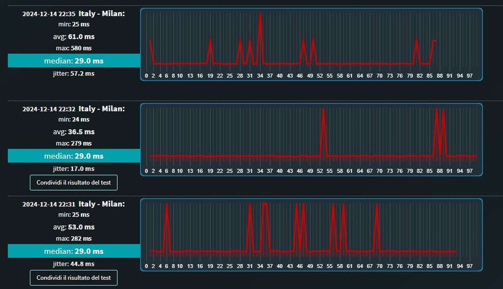The width and height of the screenshot is (503, 289).
Task: Click min: 25 ms in the 22:31 test
Action: [74, 215]
